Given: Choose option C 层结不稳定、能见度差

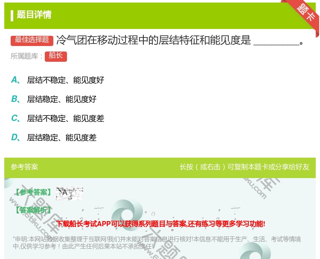Looking at the screenshot, I should (x=58, y=118).
